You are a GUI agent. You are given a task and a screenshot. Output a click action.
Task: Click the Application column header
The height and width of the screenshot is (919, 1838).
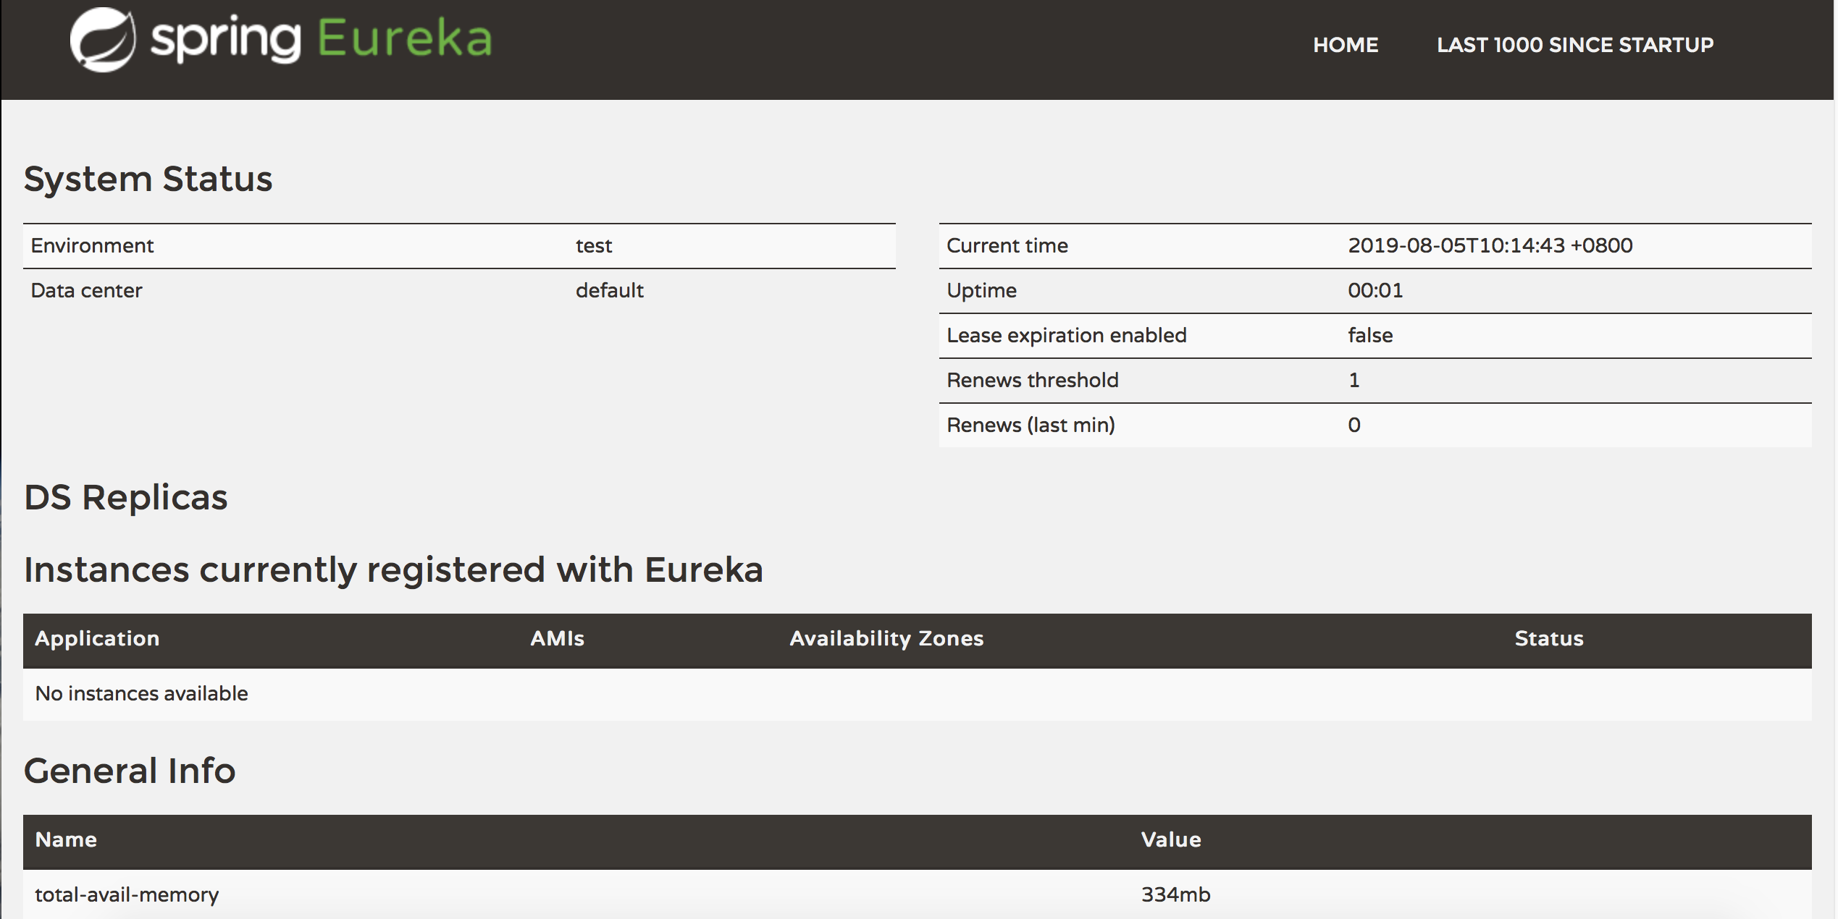(x=98, y=638)
